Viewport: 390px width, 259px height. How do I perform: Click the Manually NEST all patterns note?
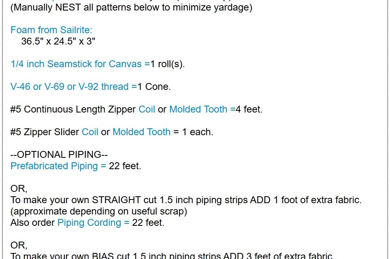click(131, 8)
